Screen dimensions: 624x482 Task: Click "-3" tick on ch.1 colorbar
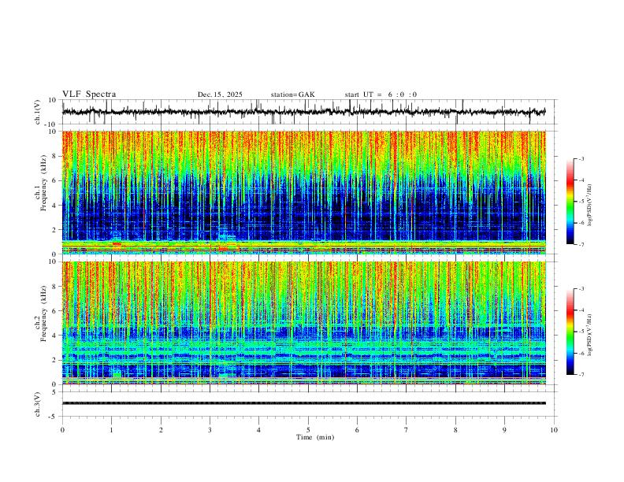(581, 158)
